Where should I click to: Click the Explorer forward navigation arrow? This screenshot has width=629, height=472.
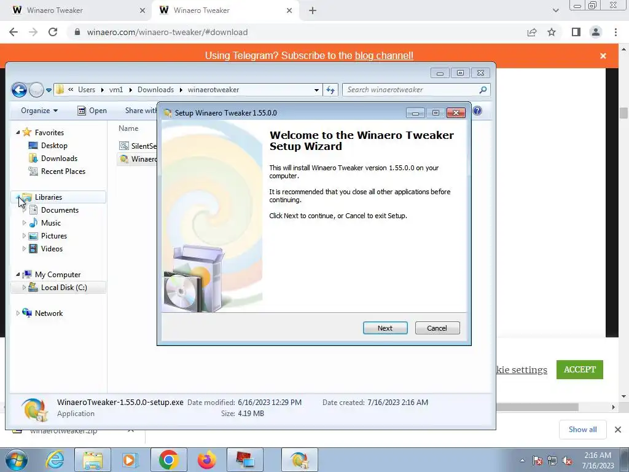(x=36, y=90)
